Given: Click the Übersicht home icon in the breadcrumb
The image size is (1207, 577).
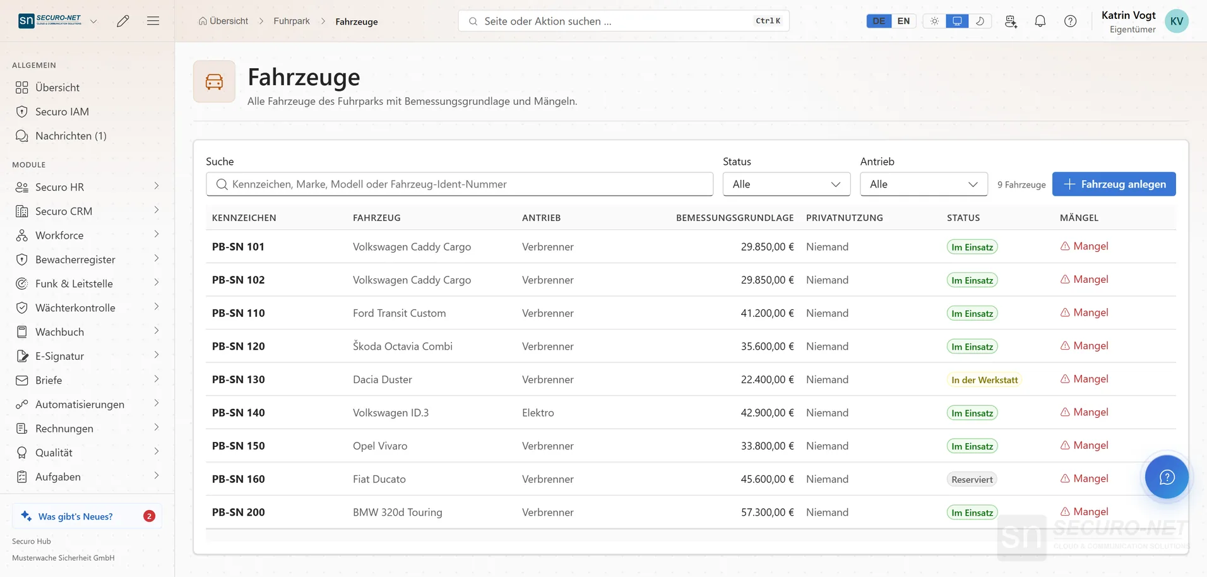Looking at the screenshot, I should click(203, 21).
